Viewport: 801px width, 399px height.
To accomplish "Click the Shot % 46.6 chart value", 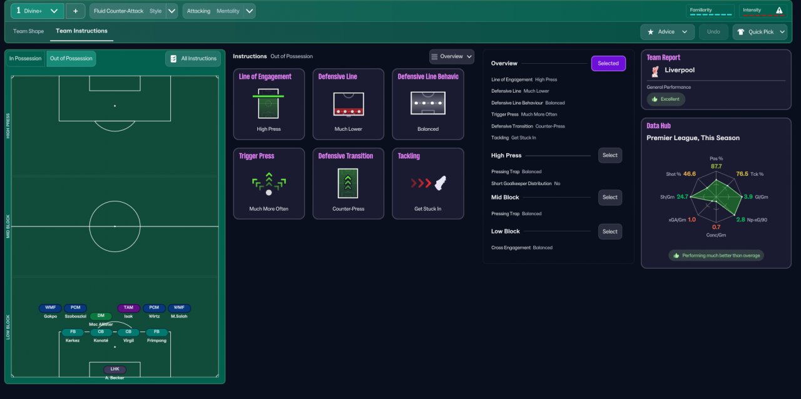I will pyautogui.click(x=690, y=174).
